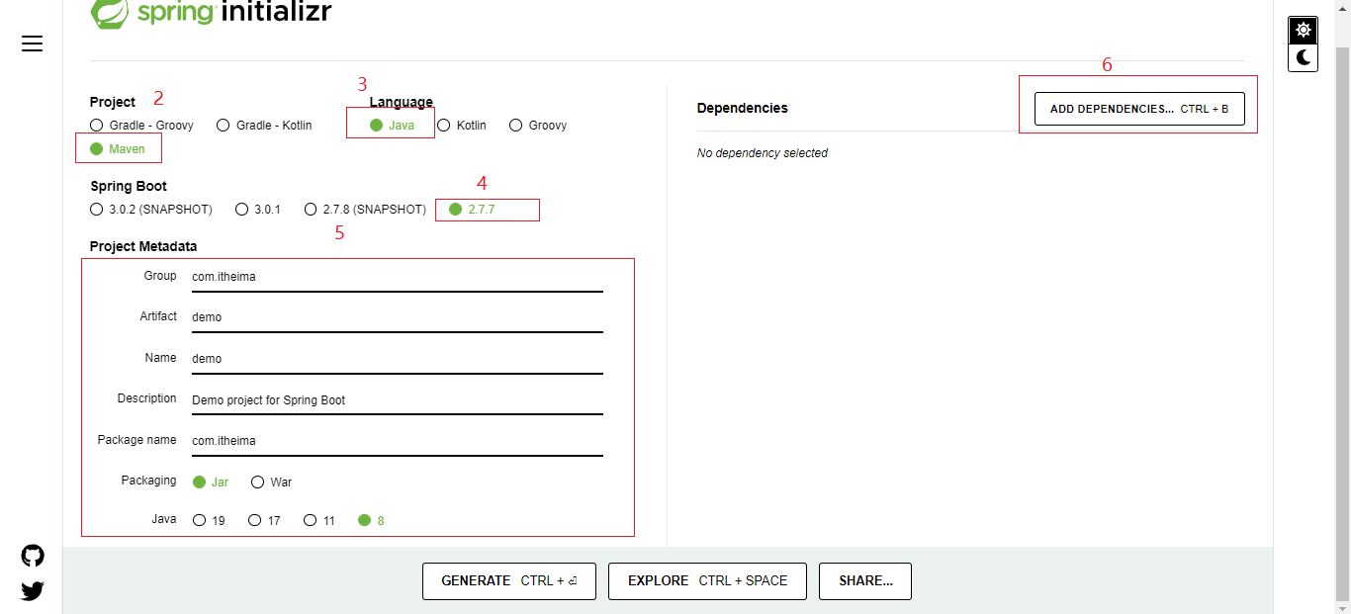Click the Group input field

tap(396, 278)
